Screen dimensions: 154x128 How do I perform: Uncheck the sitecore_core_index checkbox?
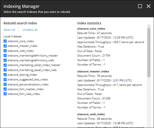[x=5, y=41]
